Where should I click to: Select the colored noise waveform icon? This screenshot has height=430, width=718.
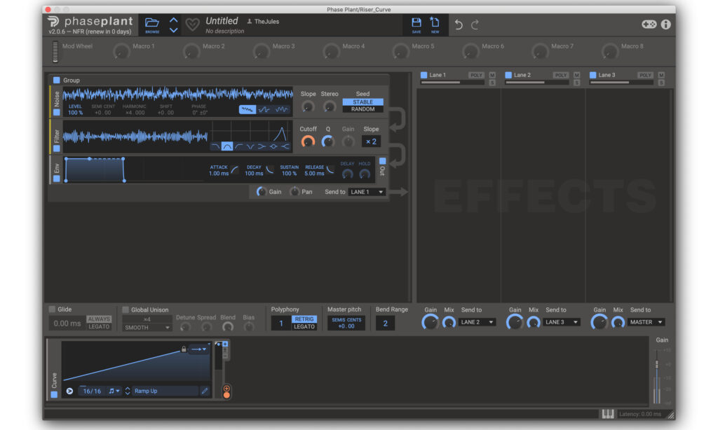(x=248, y=109)
